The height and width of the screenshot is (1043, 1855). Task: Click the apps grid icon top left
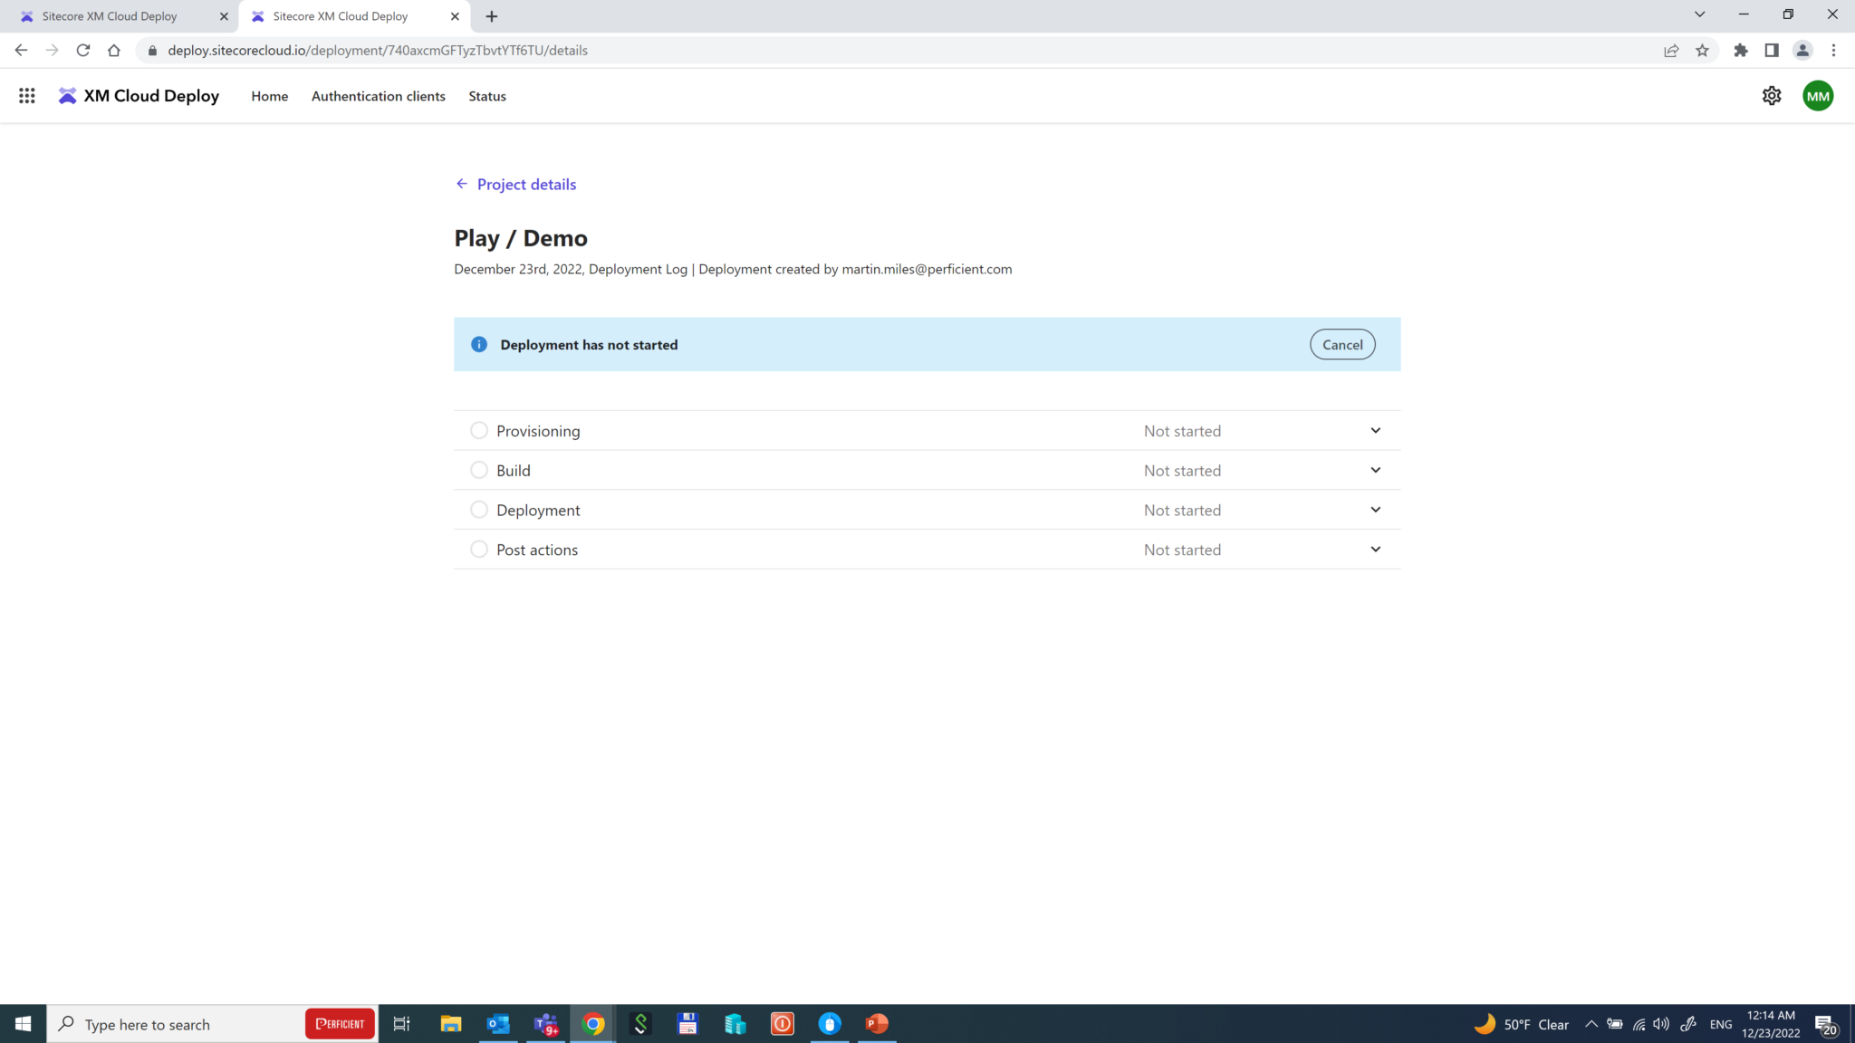click(27, 95)
